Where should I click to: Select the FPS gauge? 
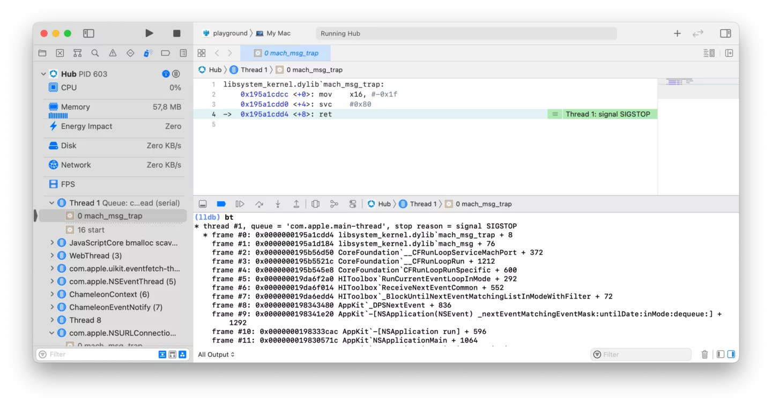[x=115, y=184]
